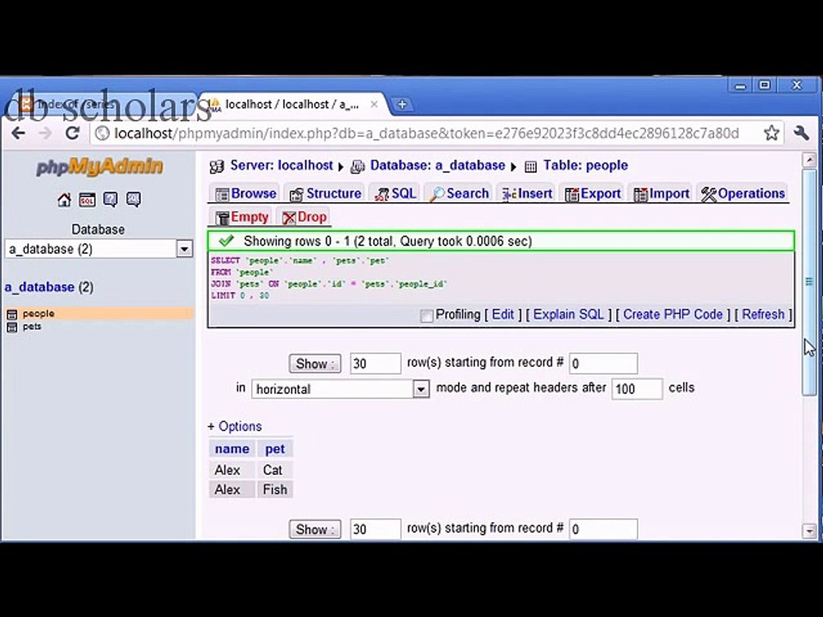This screenshot has width=823, height=617.
Task: Go forward with browser forward arrow
Action: pos(45,134)
